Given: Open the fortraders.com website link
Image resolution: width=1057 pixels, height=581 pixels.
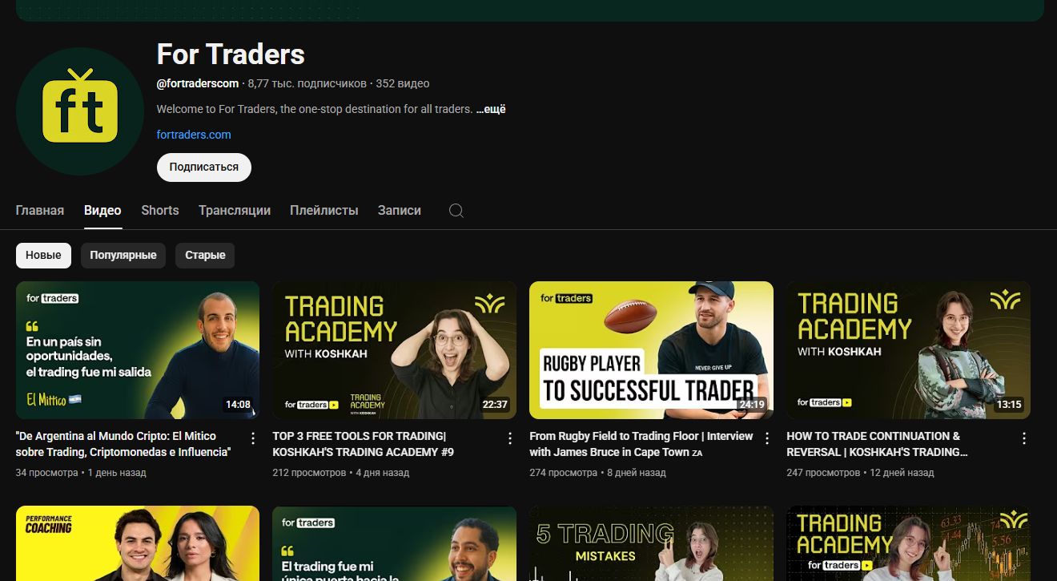Looking at the screenshot, I should tap(194, 135).
